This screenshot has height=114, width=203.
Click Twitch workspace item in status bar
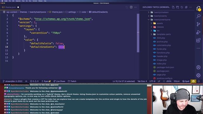pyautogui.click(x=72, y=81)
